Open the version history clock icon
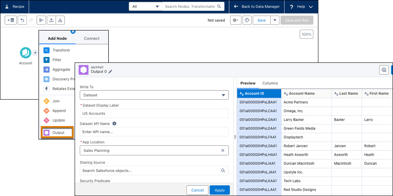 (x=247, y=20)
